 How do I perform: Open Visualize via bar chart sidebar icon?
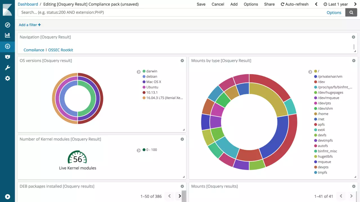pyautogui.click(x=8, y=35)
